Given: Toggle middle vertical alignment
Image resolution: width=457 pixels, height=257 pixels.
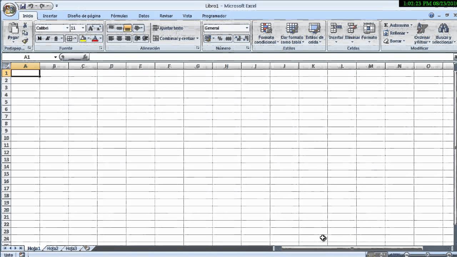Looking at the screenshot, I should point(119,28).
